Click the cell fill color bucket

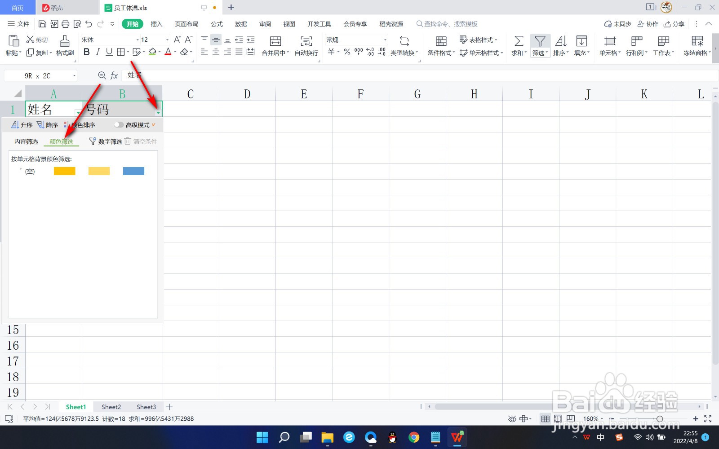pos(152,52)
